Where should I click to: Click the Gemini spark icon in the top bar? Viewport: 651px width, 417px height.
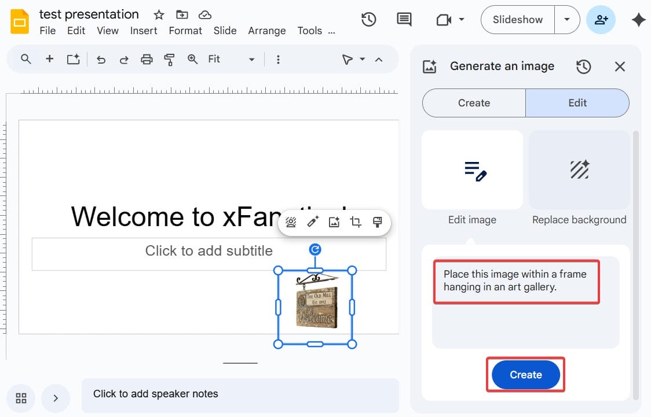pos(638,19)
